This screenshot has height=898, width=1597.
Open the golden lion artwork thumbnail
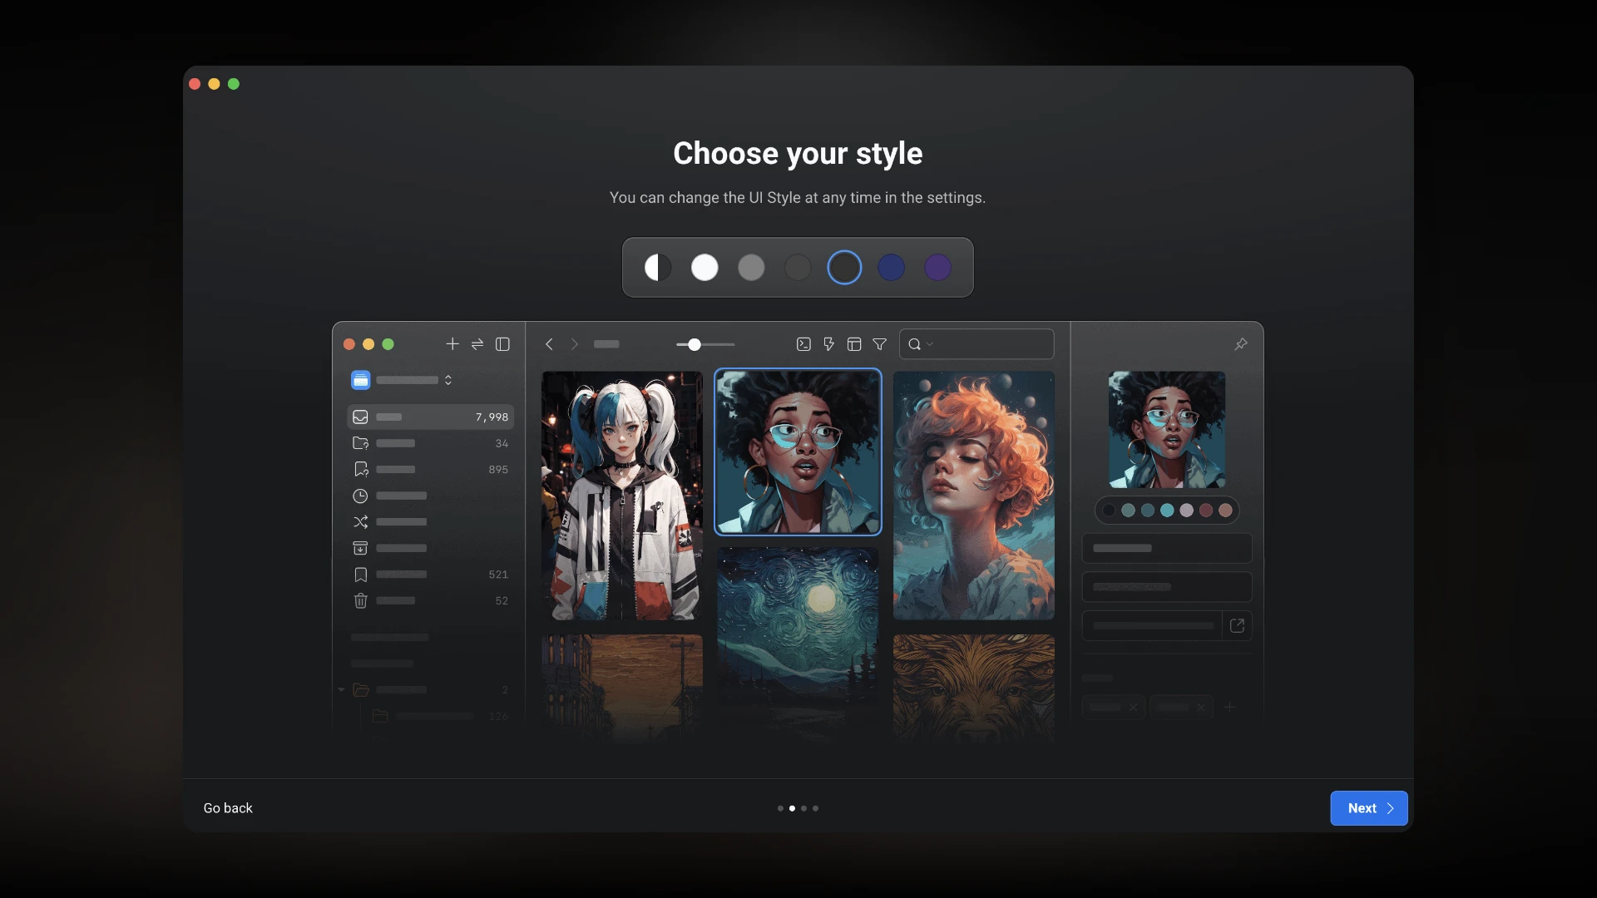[974, 688]
